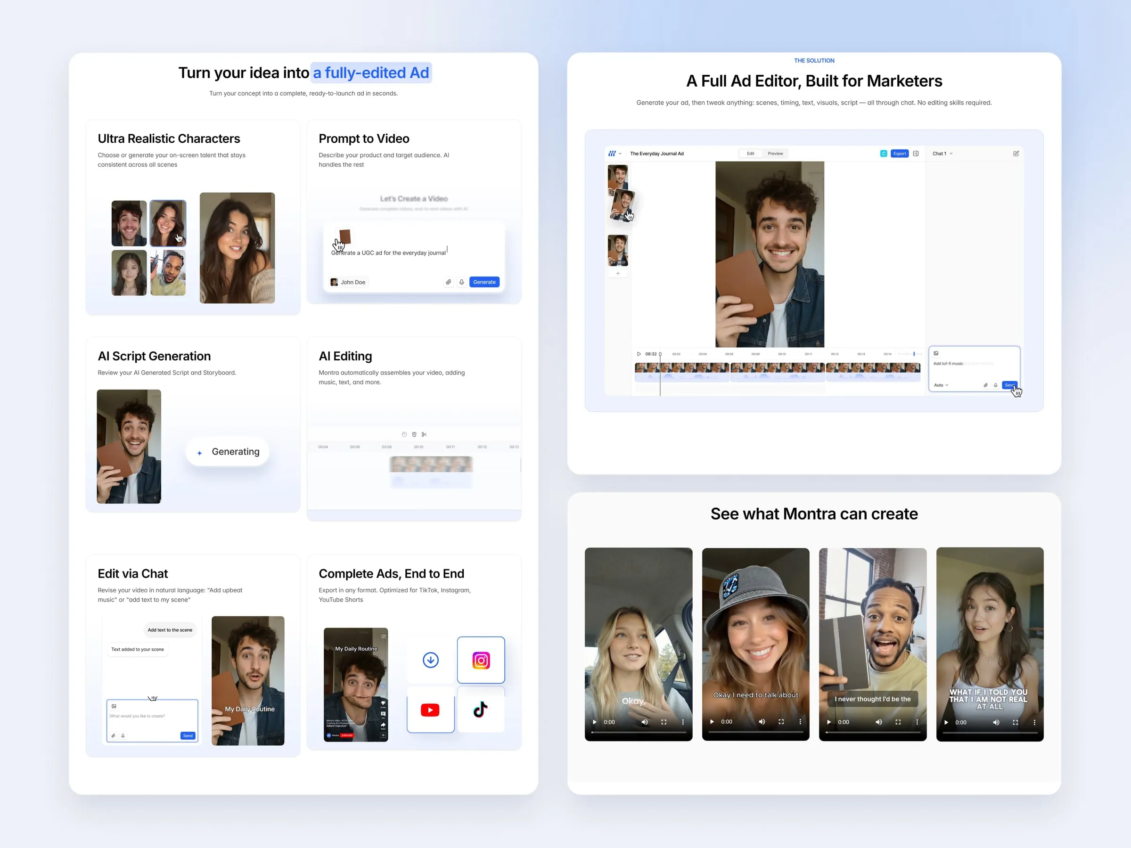
Task: Click the YouTube export icon
Action: click(430, 710)
